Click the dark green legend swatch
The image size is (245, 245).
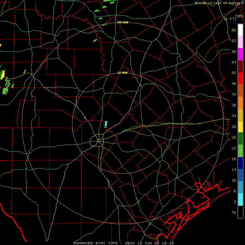click(240, 139)
